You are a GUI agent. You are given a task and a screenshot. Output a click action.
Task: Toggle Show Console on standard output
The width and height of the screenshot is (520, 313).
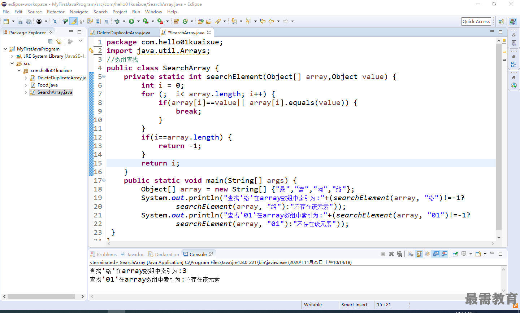pyautogui.click(x=436, y=254)
